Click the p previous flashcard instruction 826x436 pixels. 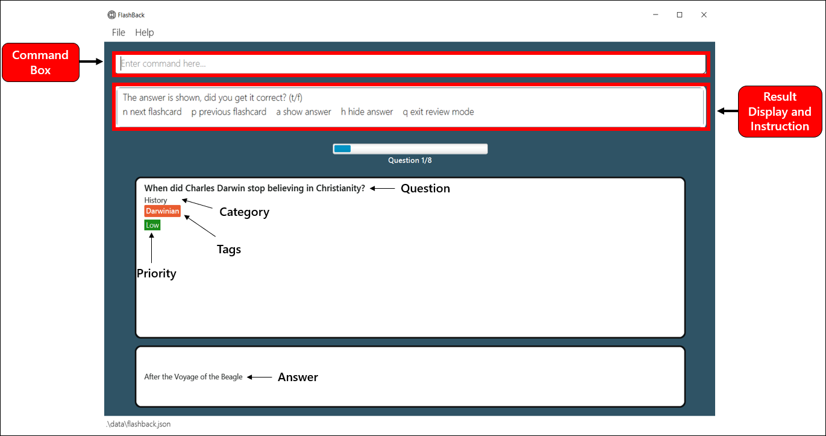(228, 112)
